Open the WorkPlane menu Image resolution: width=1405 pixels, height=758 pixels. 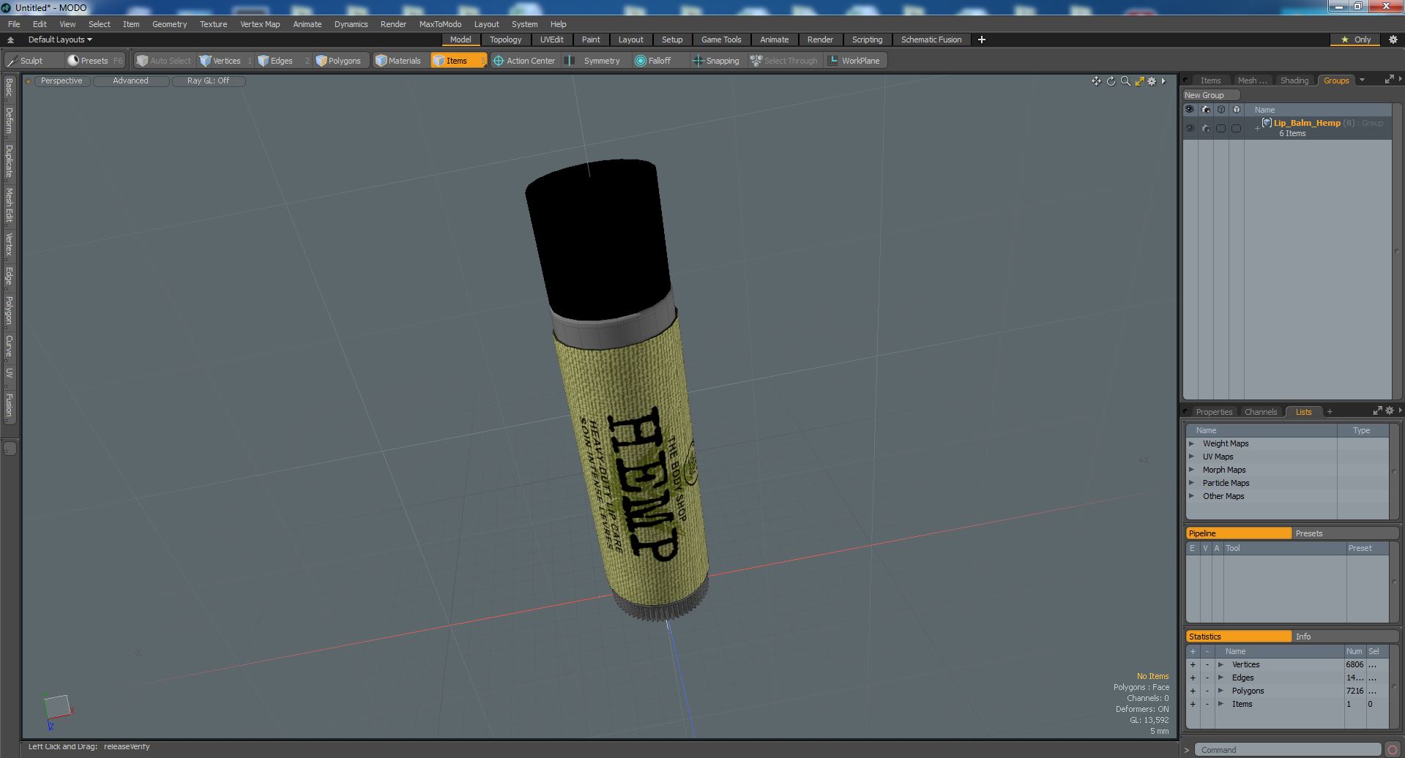point(854,61)
